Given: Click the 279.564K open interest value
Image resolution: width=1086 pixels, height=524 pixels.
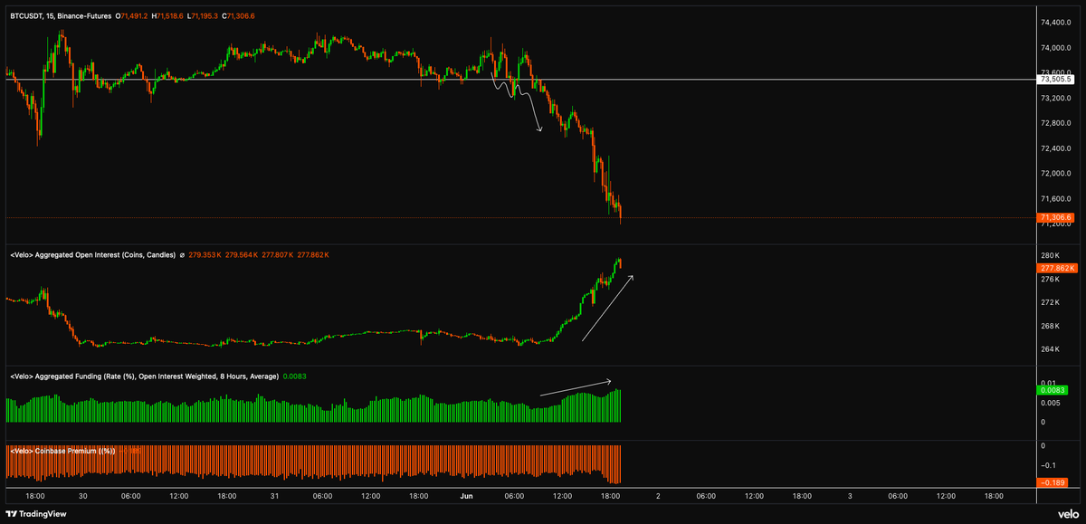Looking at the screenshot, I should 242,255.
